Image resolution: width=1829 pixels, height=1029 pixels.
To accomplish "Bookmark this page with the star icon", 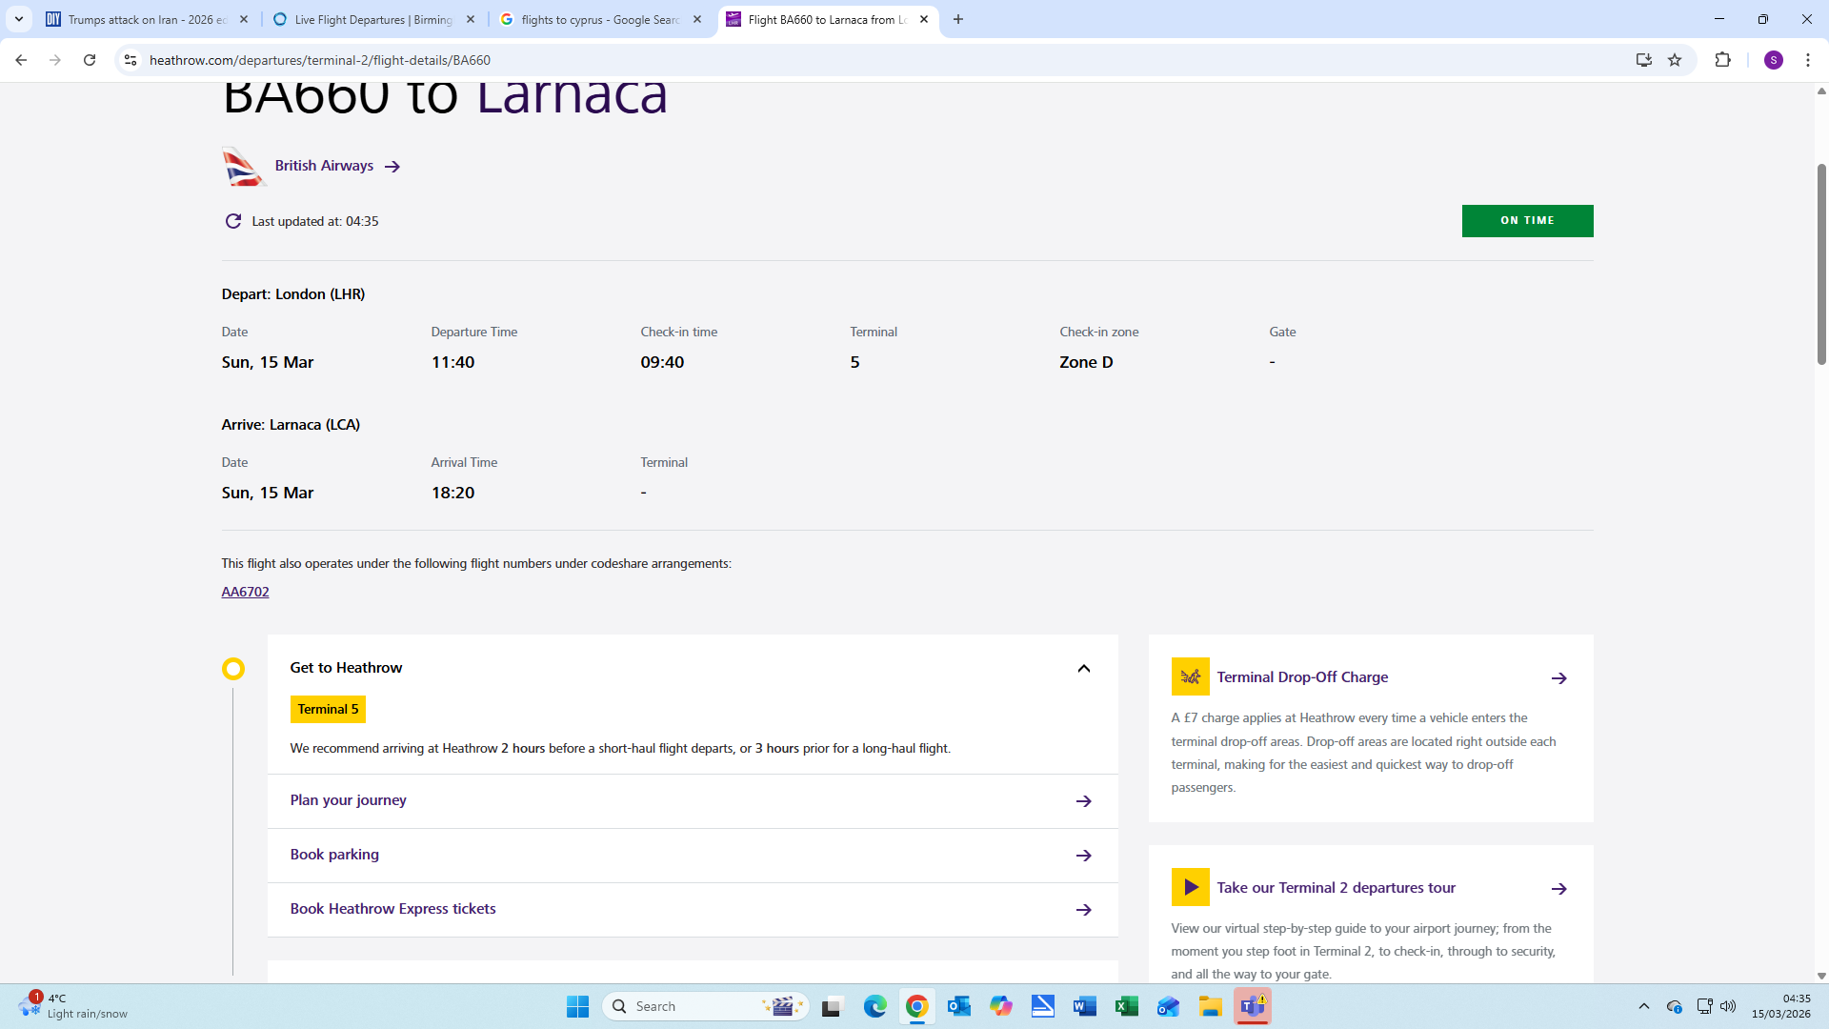I will tap(1675, 60).
